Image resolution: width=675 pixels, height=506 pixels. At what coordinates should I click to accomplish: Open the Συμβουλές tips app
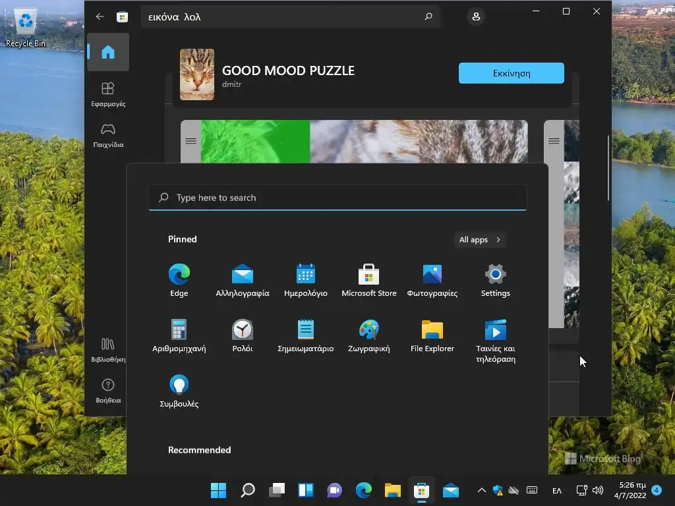point(179,391)
